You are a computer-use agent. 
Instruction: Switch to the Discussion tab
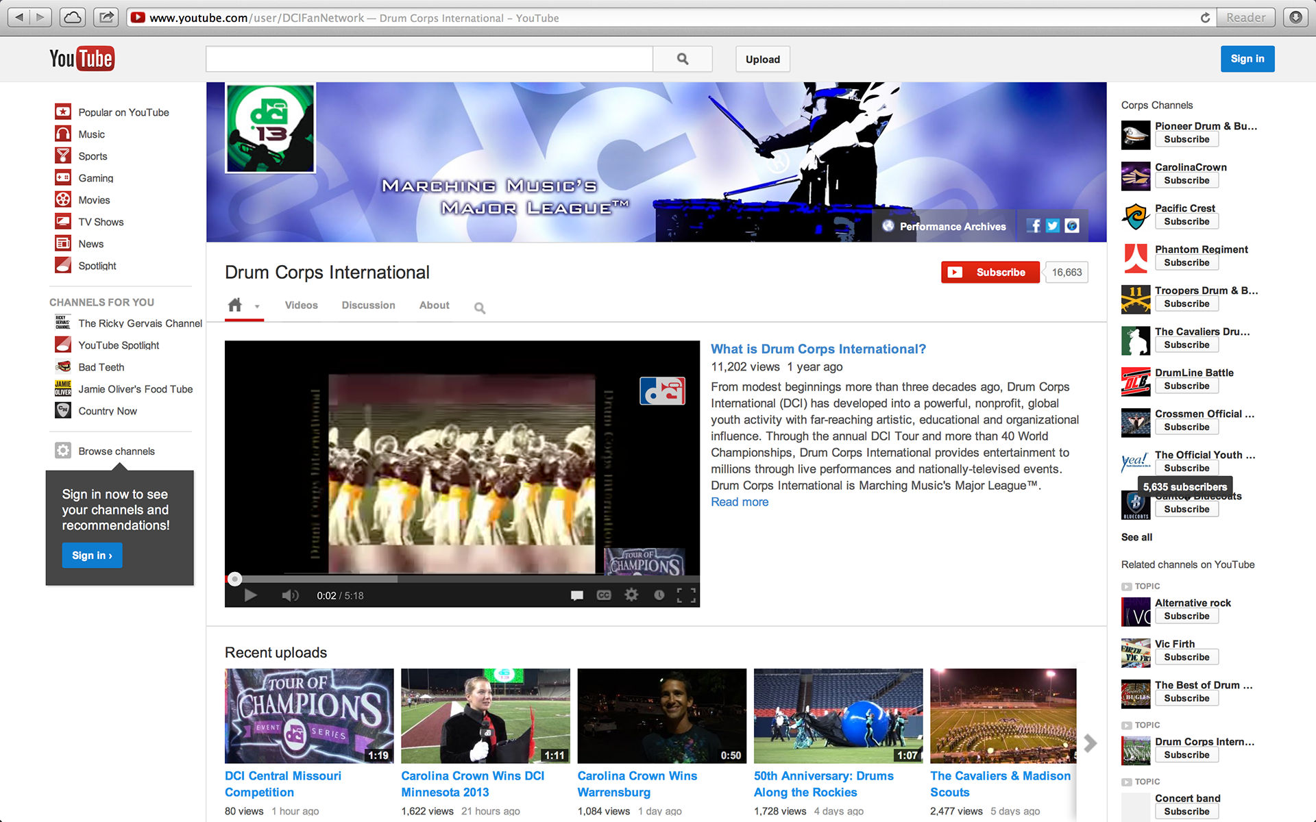[369, 306]
